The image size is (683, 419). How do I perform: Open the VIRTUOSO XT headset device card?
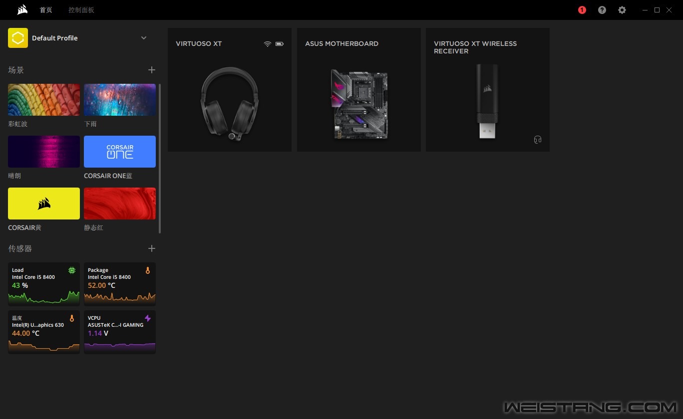click(230, 90)
